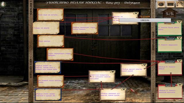Click the metal clip on 'Убийца П. Николс - левша' card

pyautogui.click(x=170, y=62)
